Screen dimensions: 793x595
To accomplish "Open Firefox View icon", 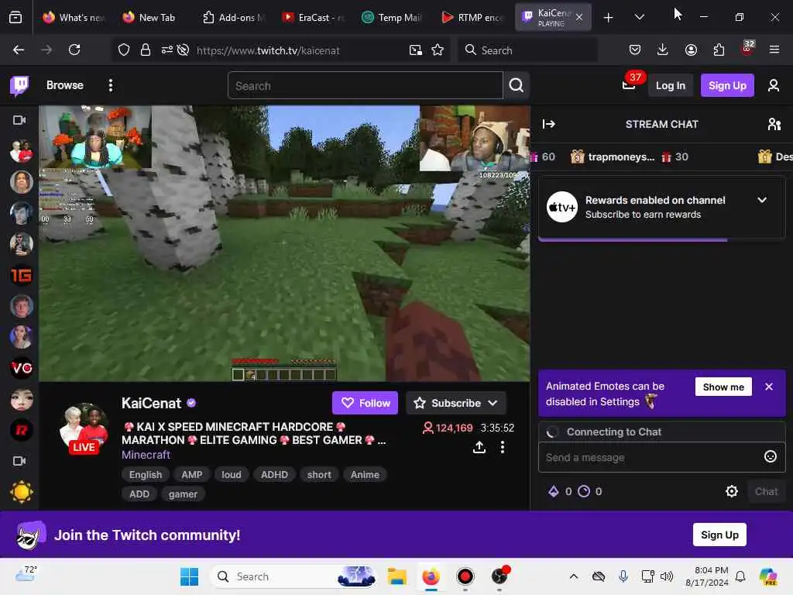I will [15, 17].
